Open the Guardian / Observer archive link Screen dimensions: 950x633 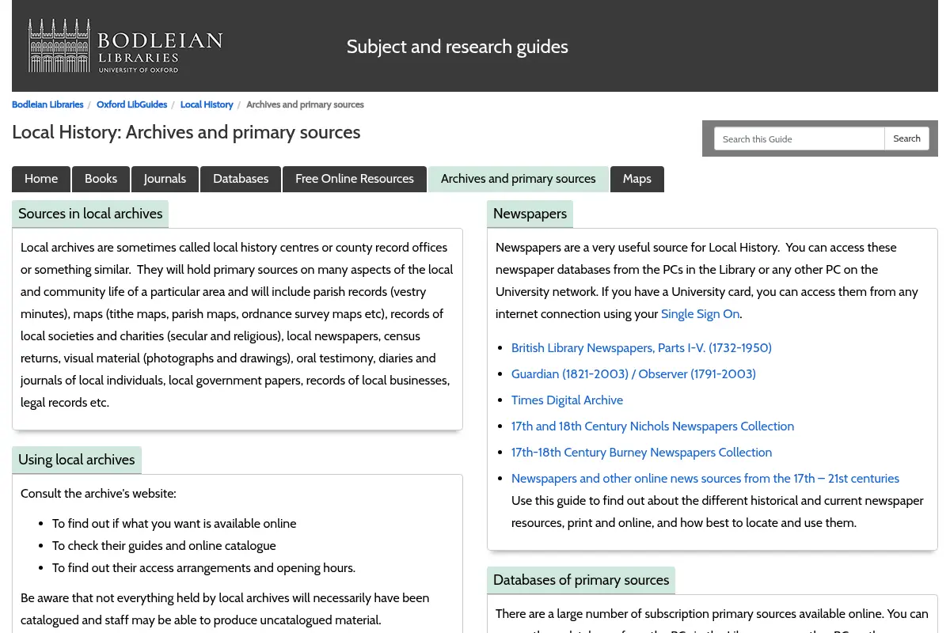point(633,374)
